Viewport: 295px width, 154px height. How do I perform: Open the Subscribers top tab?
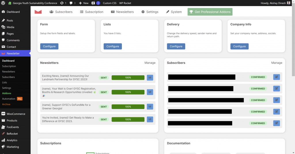point(61,12)
